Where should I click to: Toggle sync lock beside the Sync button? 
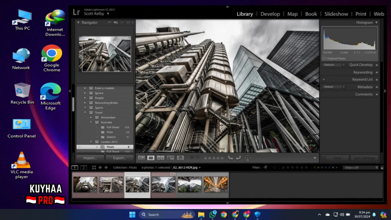click(323, 158)
